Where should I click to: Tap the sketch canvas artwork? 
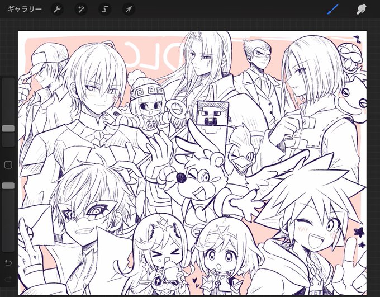click(192, 163)
